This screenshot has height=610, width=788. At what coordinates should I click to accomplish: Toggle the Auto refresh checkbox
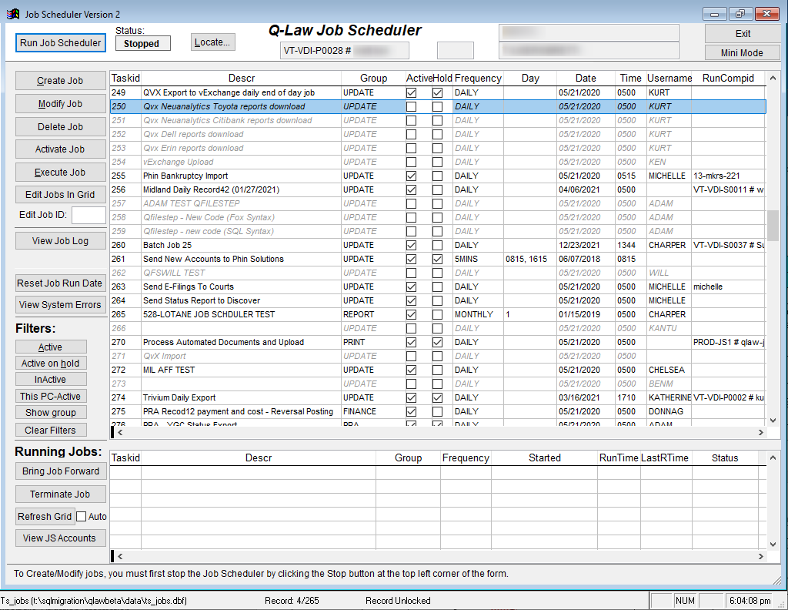(x=82, y=517)
